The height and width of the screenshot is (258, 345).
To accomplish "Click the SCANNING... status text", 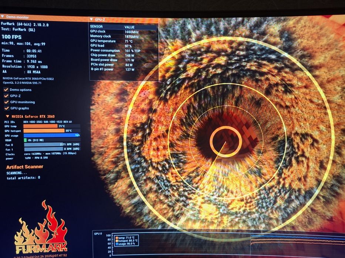I will coord(17,173).
